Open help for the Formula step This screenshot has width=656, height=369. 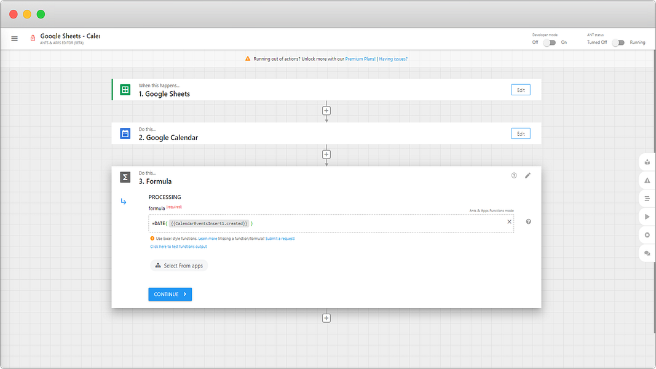[514, 175]
